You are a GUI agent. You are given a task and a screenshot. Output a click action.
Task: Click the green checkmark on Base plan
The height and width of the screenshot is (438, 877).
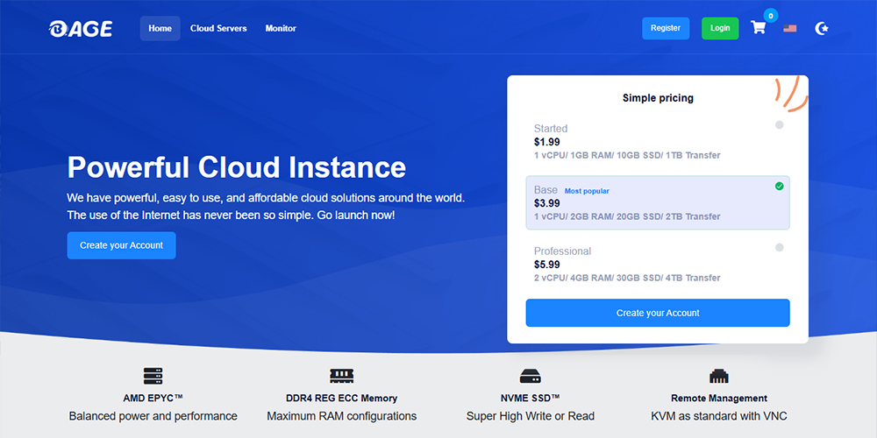coord(779,186)
